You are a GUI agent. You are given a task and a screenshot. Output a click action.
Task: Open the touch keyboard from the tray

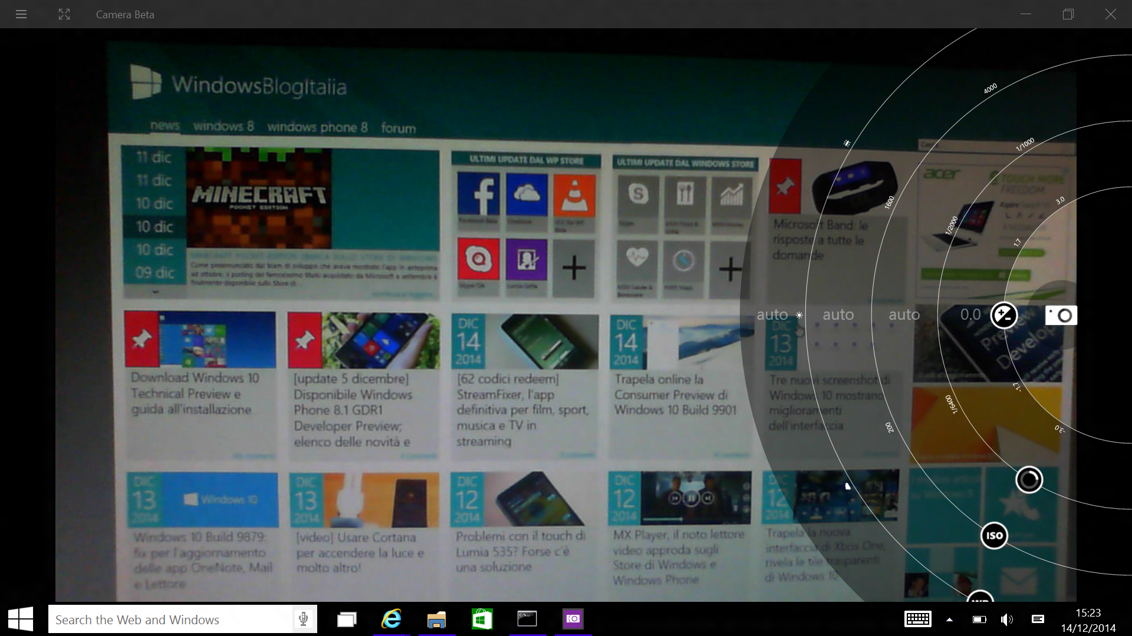917,619
